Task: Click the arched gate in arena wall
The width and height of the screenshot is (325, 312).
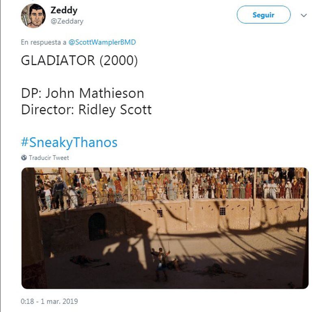Action: [x=97, y=226]
